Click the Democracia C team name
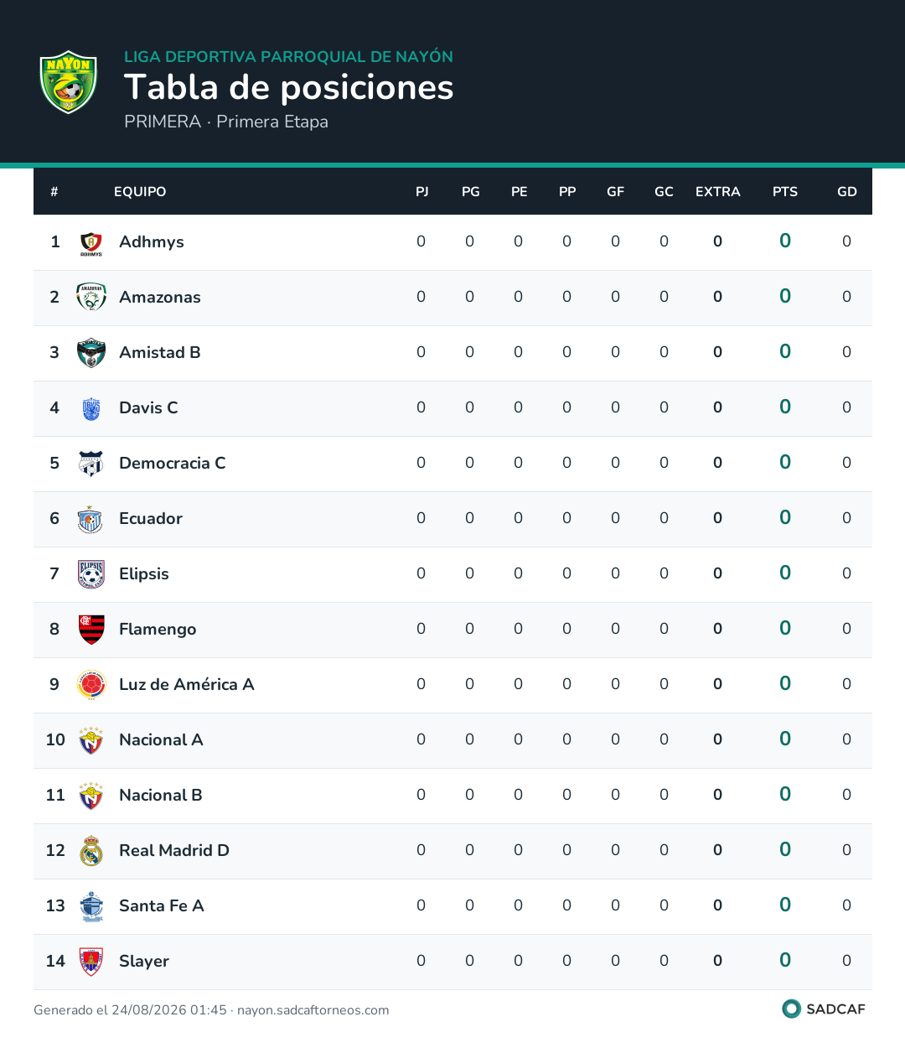This screenshot has width=905, height=1053. point(173,463)
